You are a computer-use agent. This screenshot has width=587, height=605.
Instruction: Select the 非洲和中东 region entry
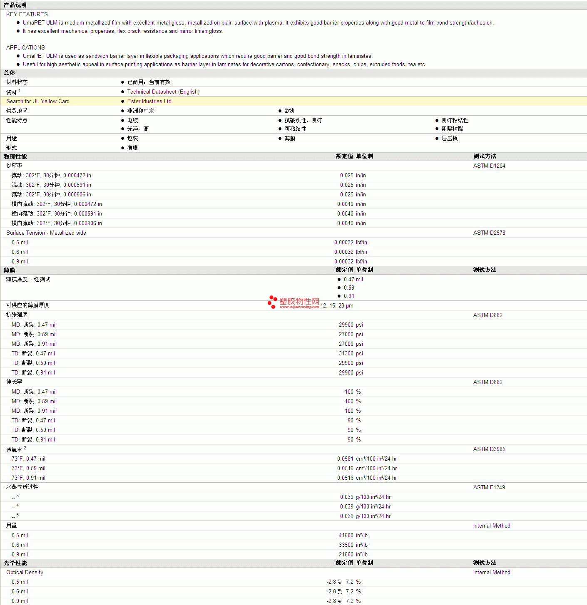click(141, 111)
